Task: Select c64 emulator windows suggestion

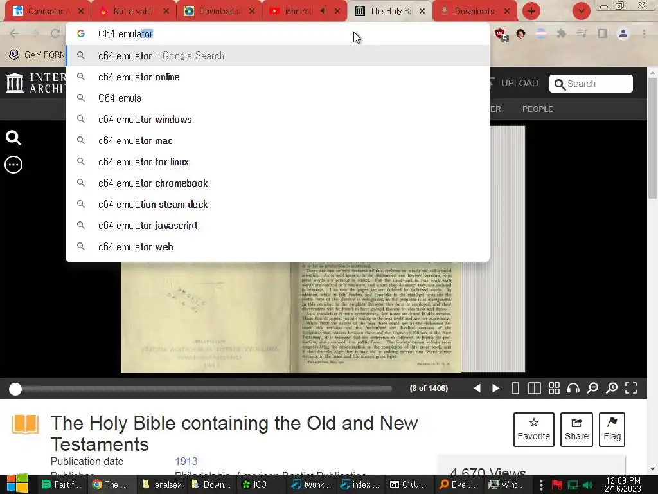Action: click(x=278, y=119)
